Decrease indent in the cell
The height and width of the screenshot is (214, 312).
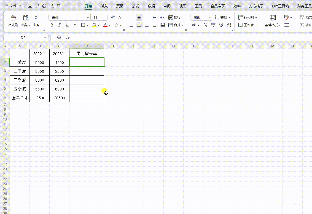(154, 18)
